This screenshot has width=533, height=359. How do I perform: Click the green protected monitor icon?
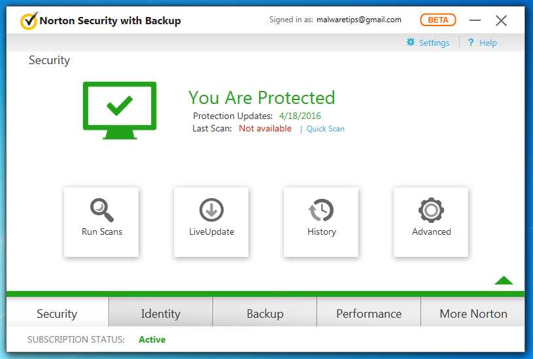click(120, 110)
